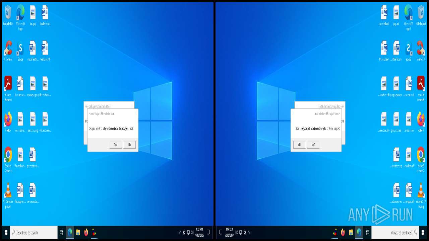Open the Start menu on unmirrored taskbar
The image size is (429, 241).
coord(6,232)
